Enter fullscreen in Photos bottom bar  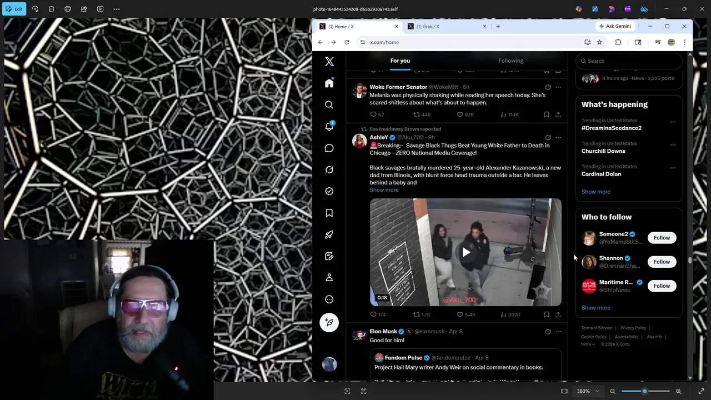click(x=701, y=391)
